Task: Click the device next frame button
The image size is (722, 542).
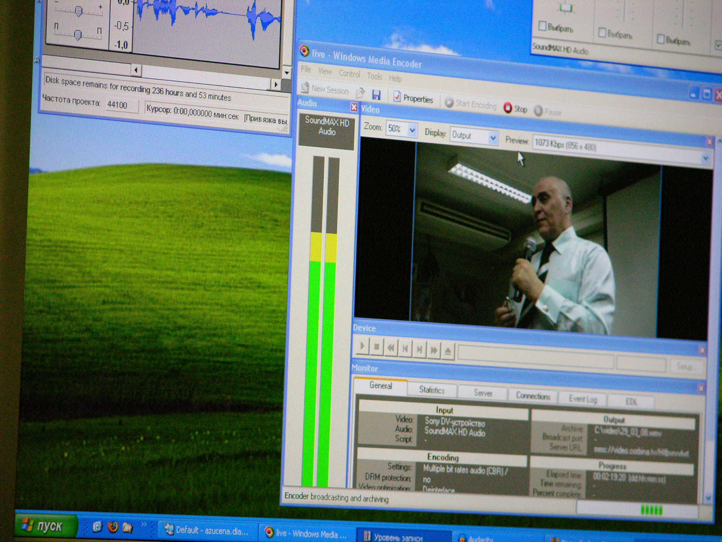Action: (419, 350)
